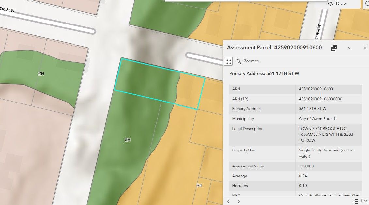Viewport: 369px width, 205px height.
Task: Close the Assessment Parcel popup
Action: tap(365, 48)
